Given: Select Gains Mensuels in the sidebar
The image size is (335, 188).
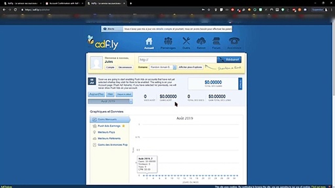Looking at the screenshot, I should coord(110,119).
